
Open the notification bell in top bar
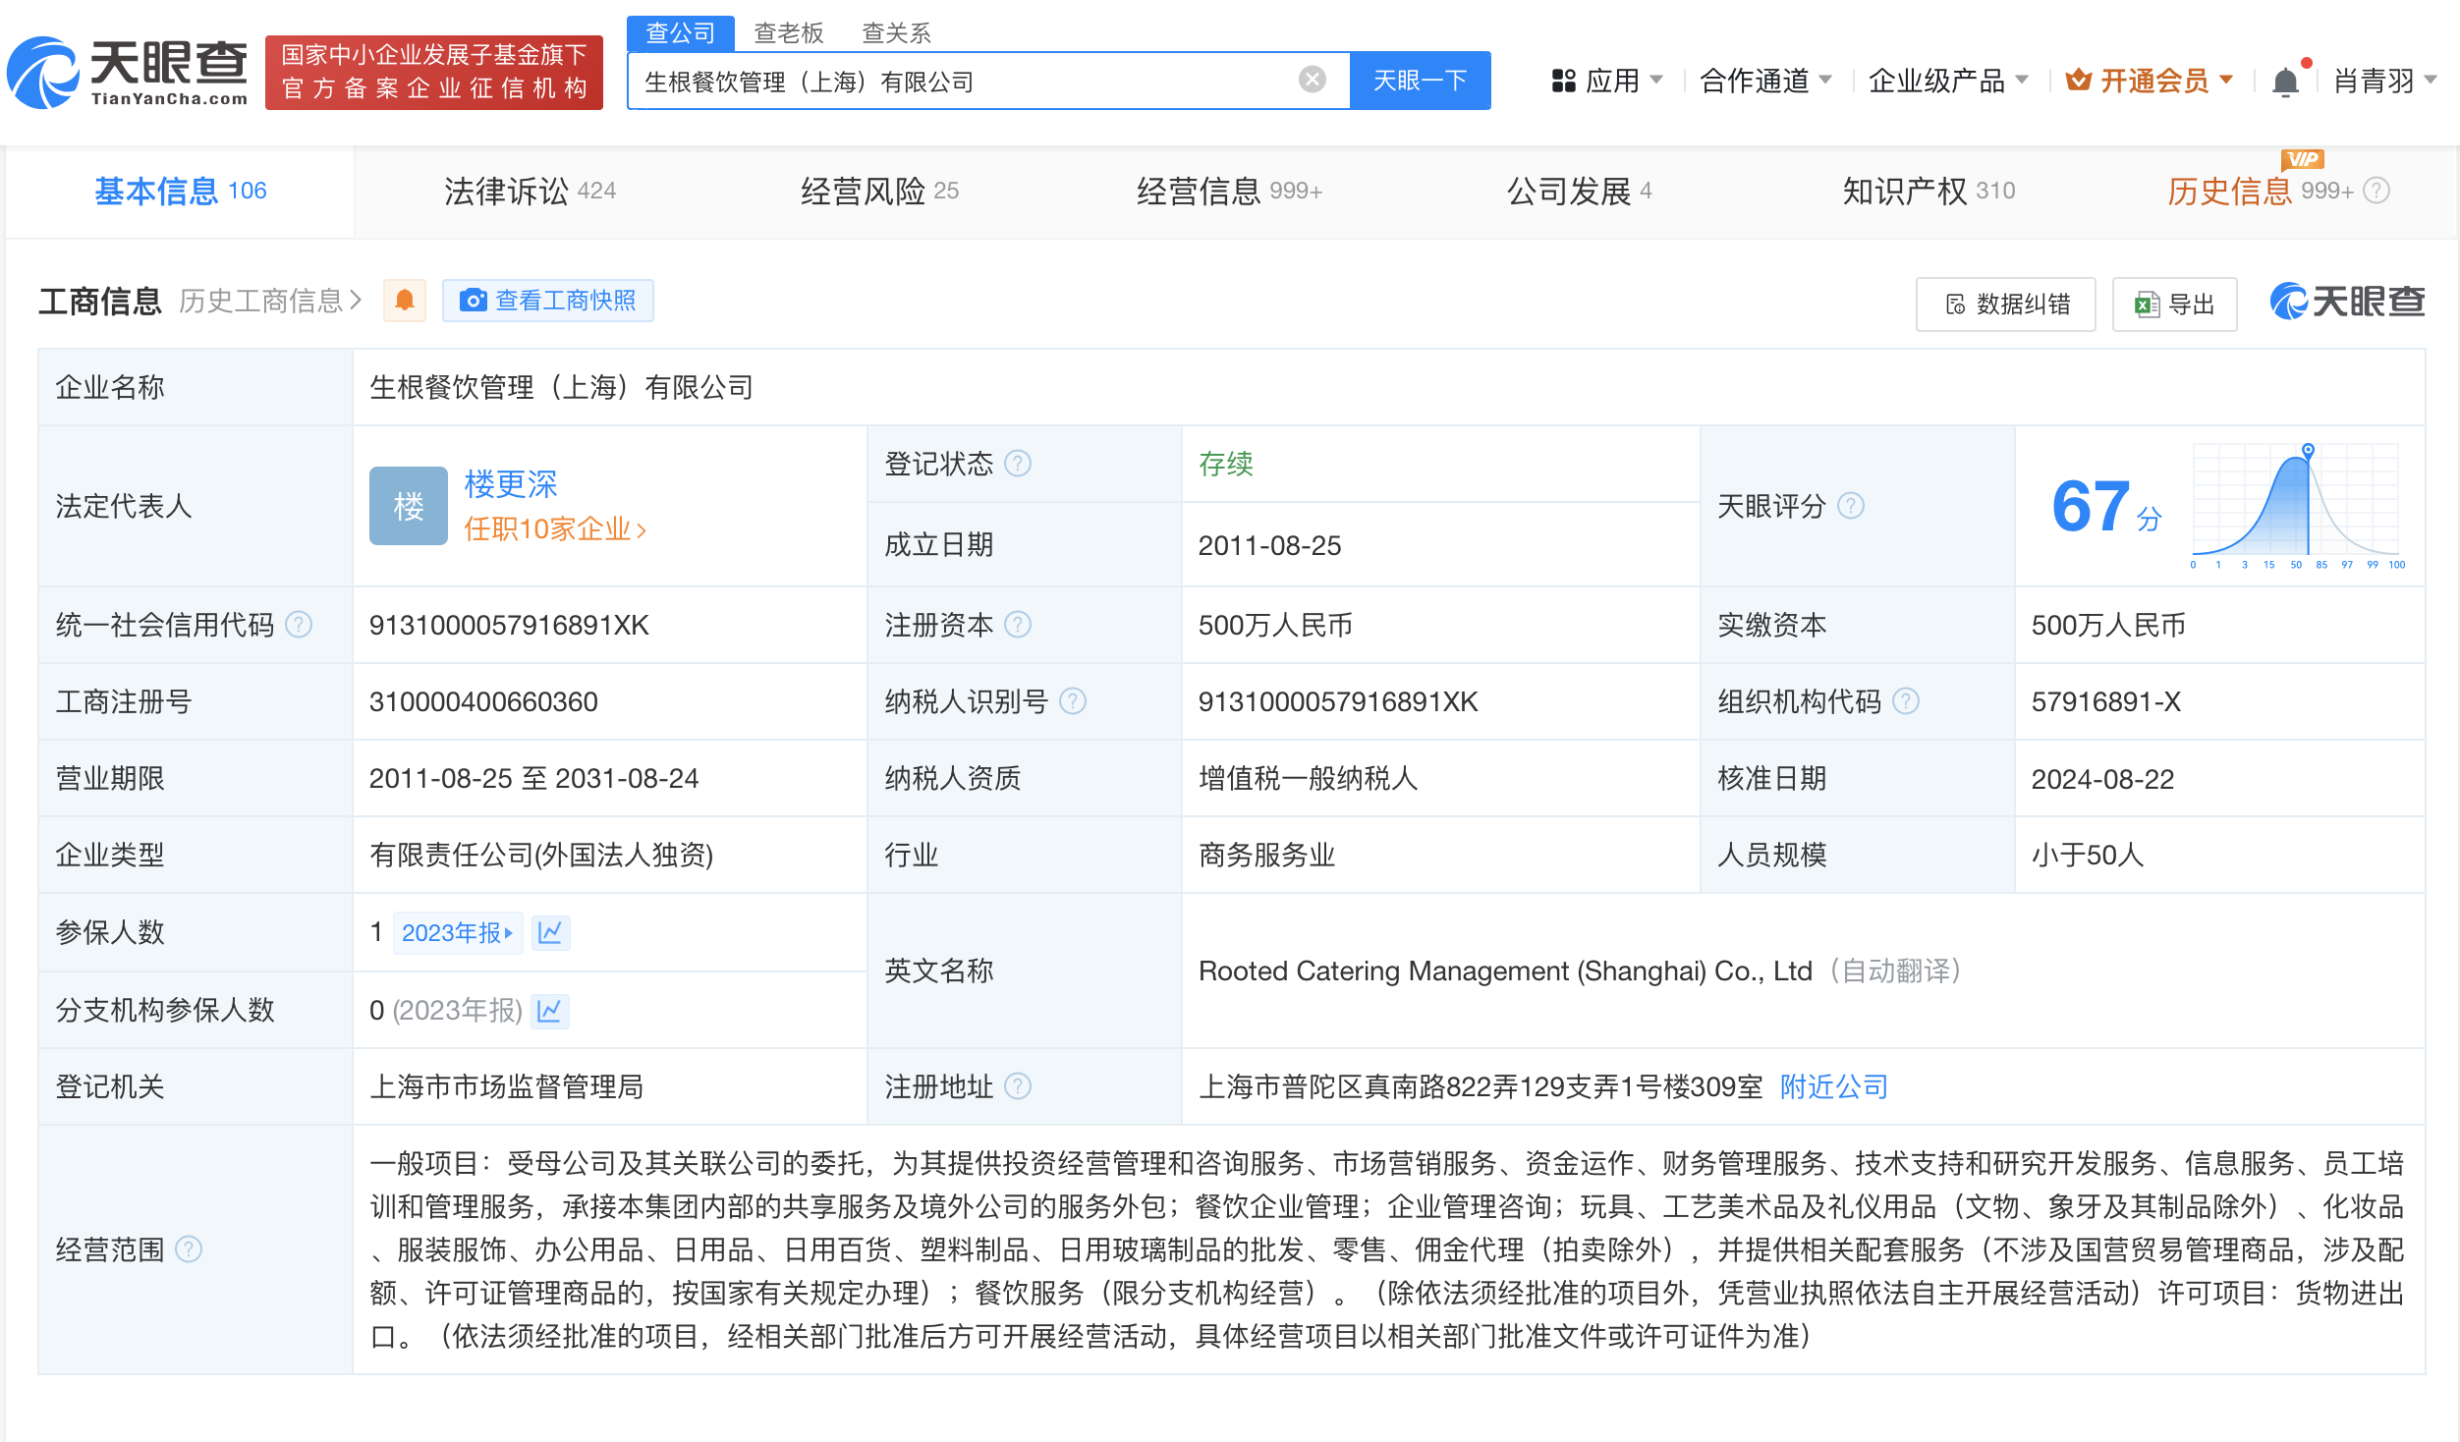point(2286,81)
